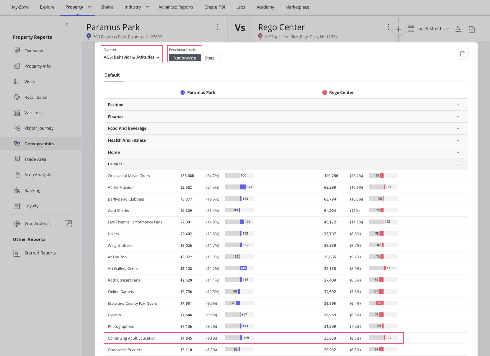This screenshot has height=356, width=490.
Task: Export the demographics table with download icon
Action: (463, 54)
